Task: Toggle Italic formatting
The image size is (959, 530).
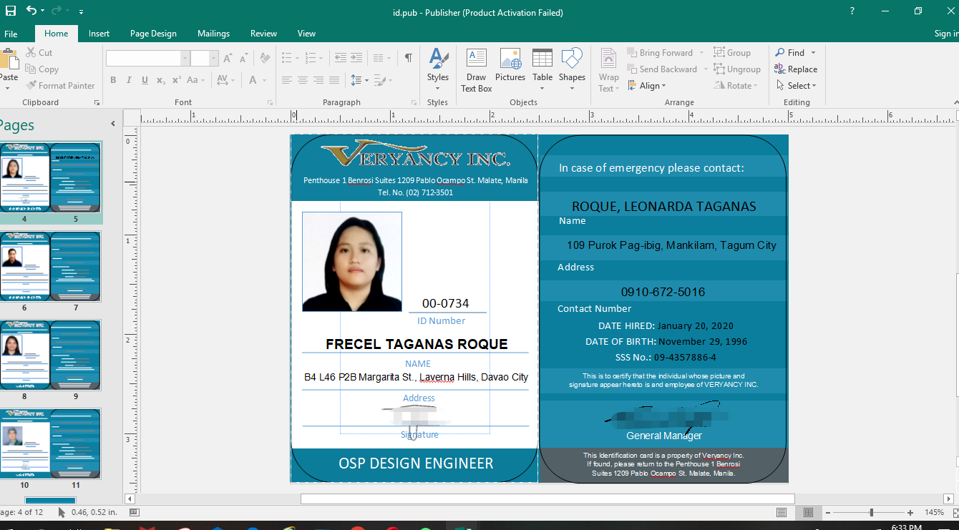Action: [129, 80]
